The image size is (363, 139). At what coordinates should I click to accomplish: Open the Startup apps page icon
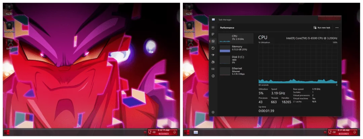213,55
